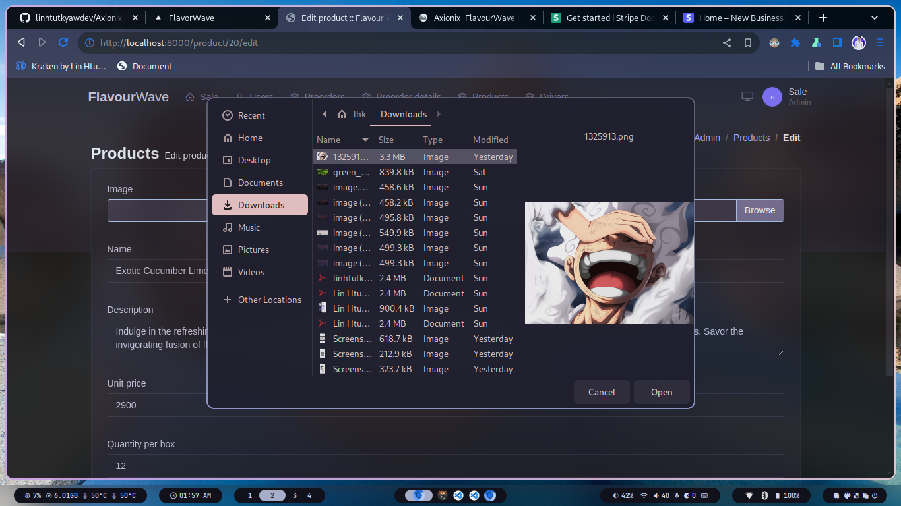Click the path bar left arrow

(324, 114)
